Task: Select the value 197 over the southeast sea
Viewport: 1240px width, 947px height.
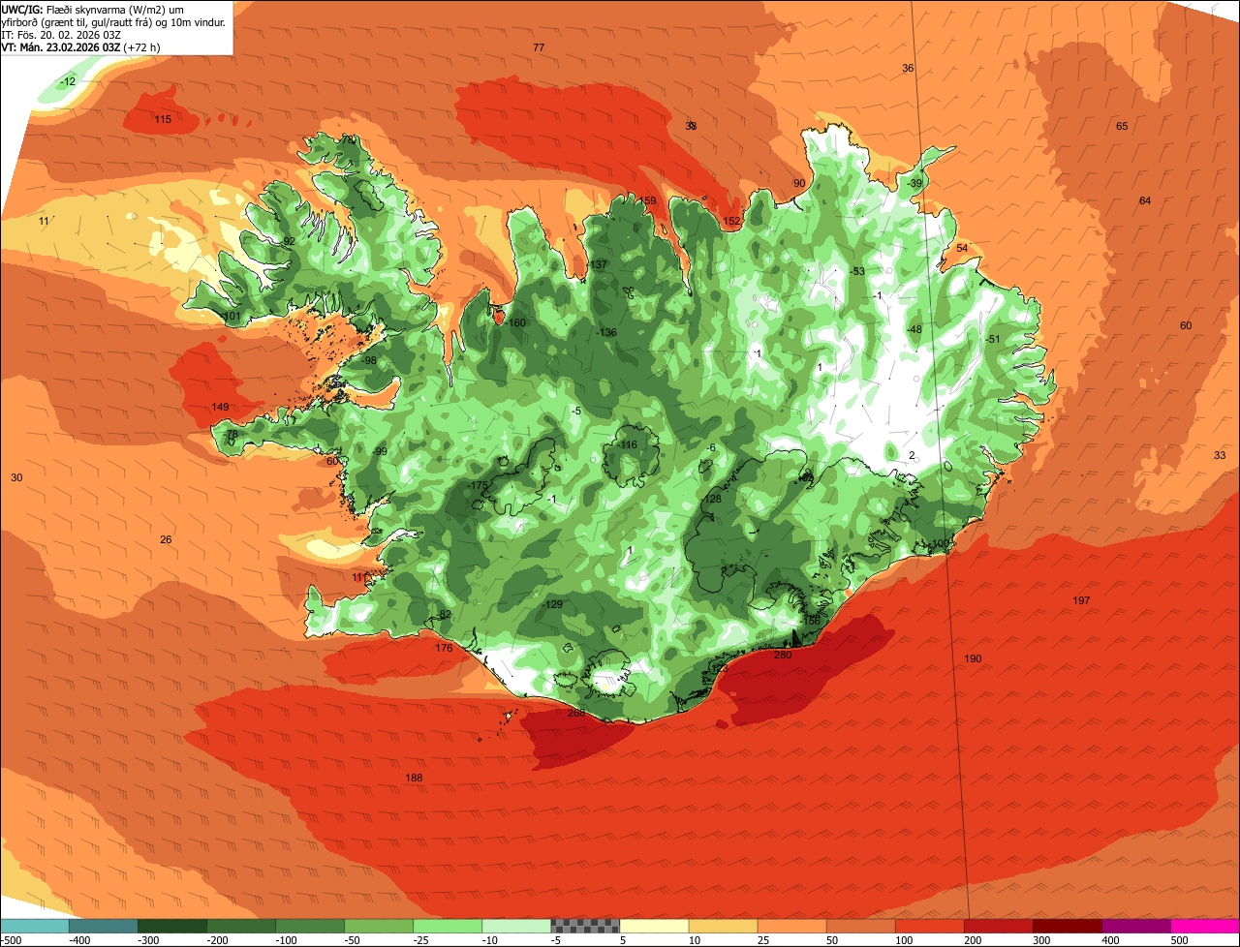Action: pos(1081,601)
